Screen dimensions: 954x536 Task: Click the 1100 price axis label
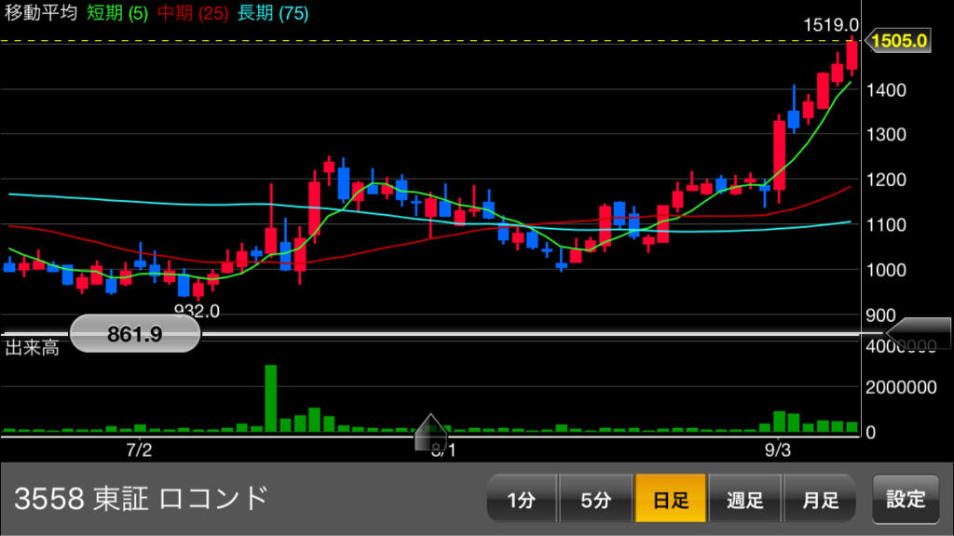pos(886,225)
